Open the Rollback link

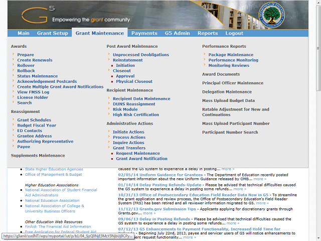(26, 71)
